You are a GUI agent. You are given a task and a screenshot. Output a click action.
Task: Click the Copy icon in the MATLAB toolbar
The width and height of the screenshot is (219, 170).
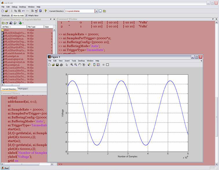pyautogui.click(x=16, y=11)
